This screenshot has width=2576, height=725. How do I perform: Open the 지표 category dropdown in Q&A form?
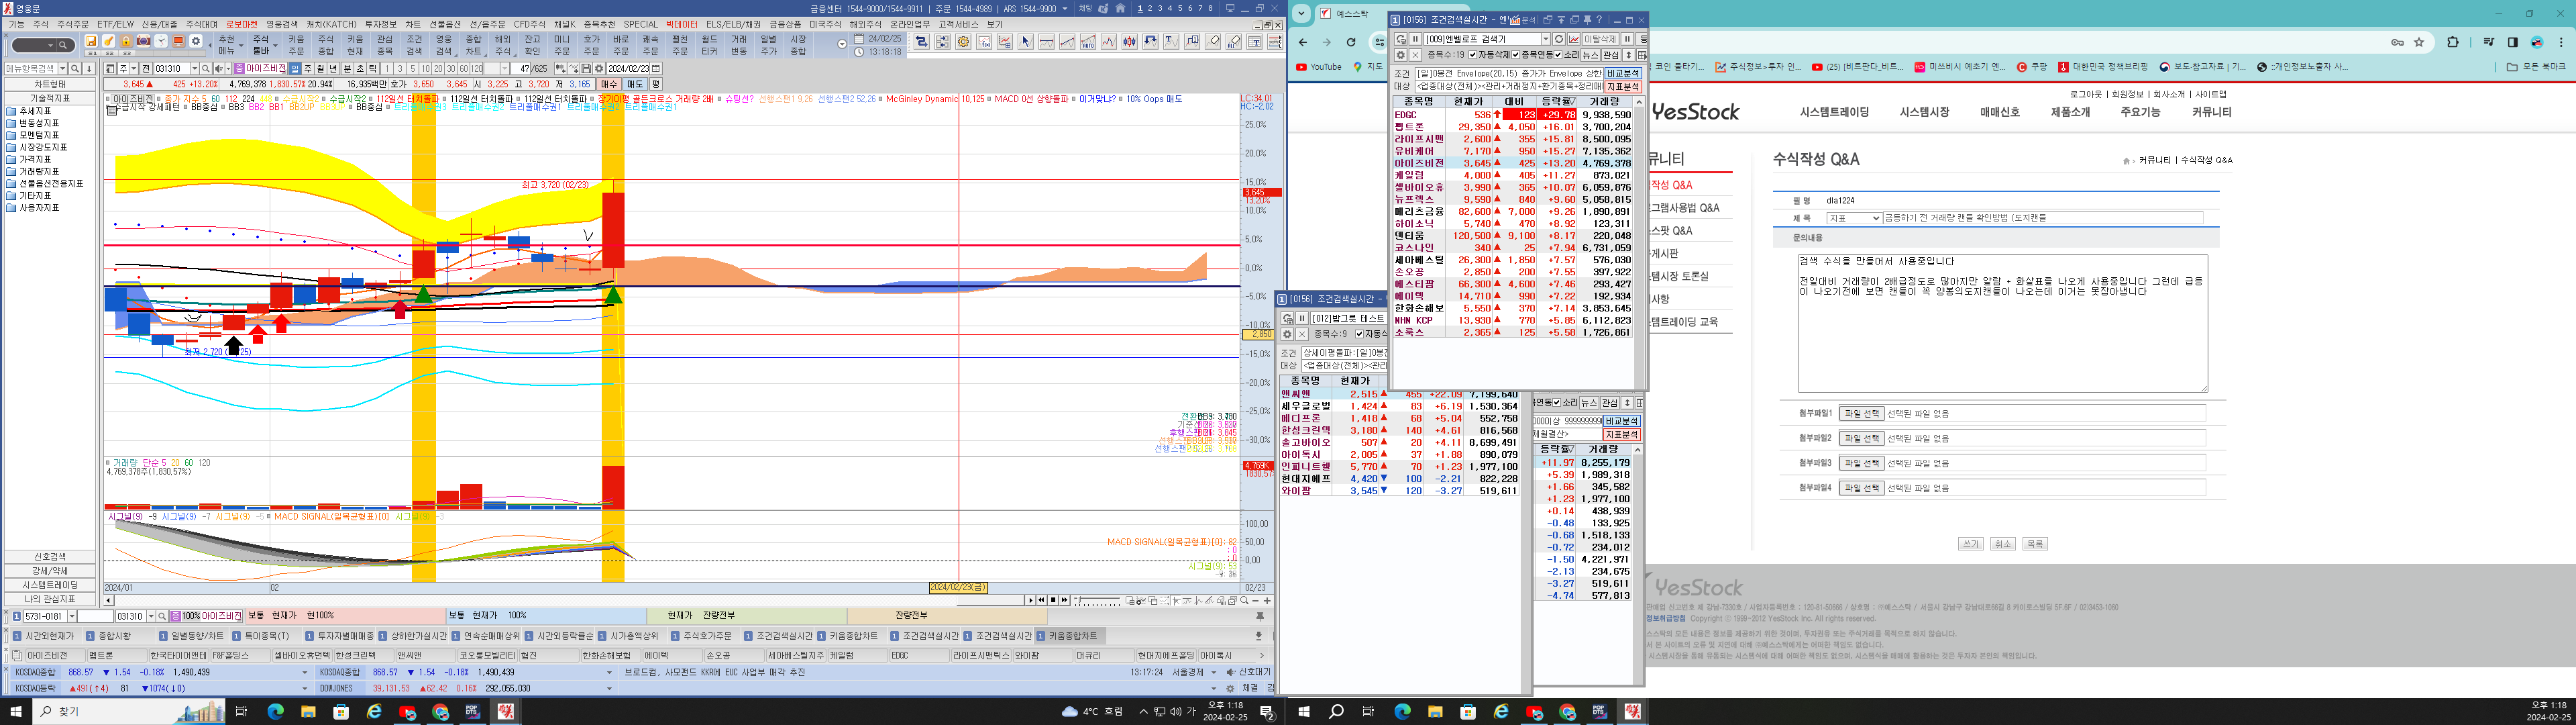tap(1853, 218)
